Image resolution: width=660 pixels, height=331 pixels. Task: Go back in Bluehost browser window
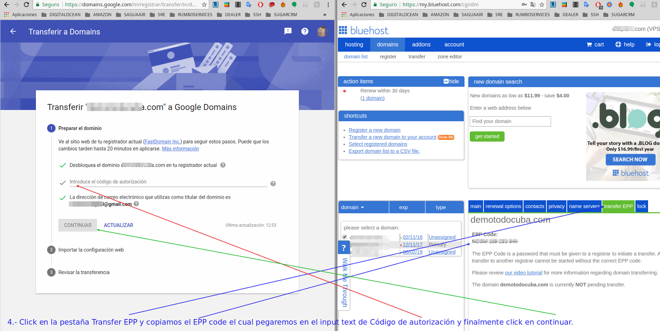point(344,5)
